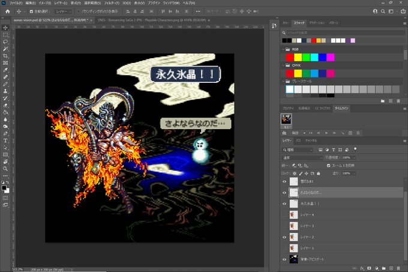Select the Lasso tool
Screen dimensions: 408x272
pyautogui.click(x=5, y=41)
